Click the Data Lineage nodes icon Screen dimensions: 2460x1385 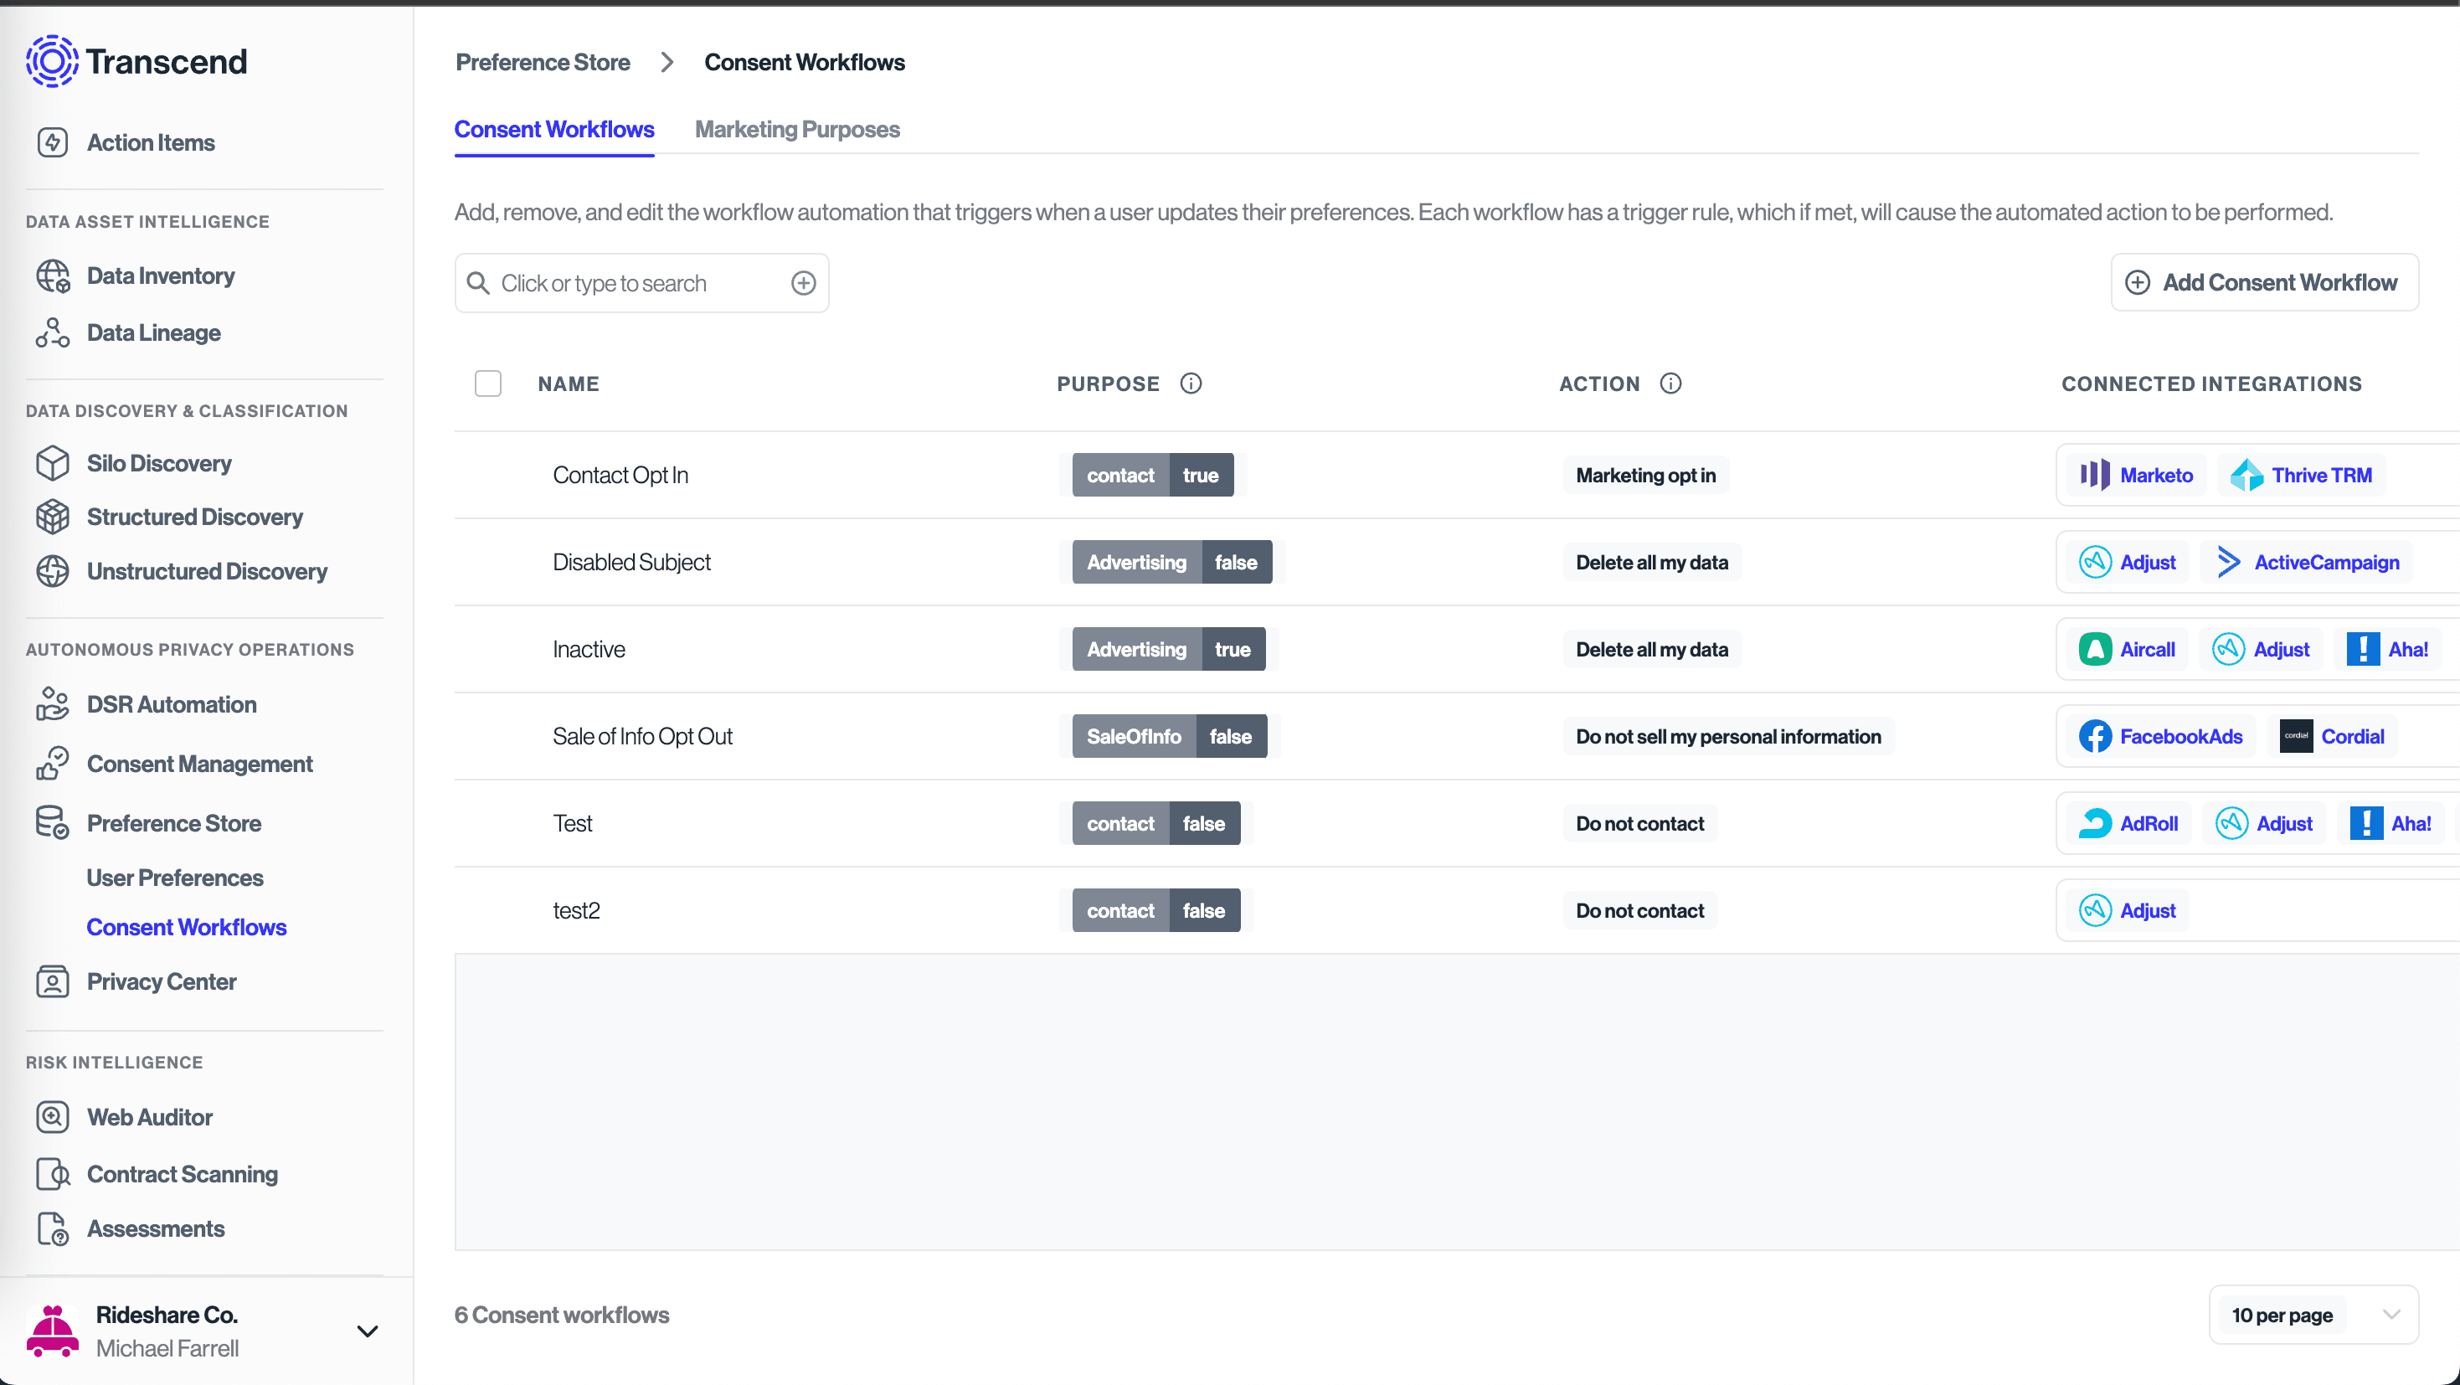point(53,332)
